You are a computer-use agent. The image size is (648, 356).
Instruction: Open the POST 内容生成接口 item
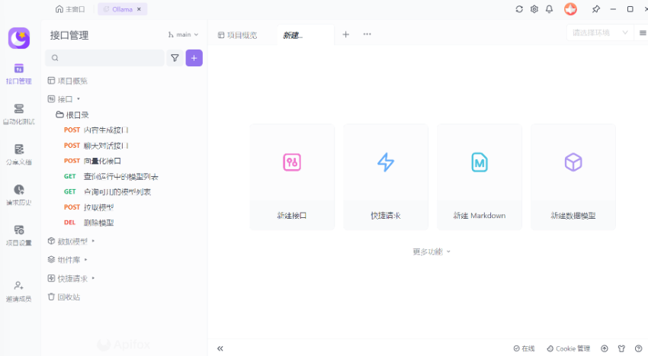point(96,130)
